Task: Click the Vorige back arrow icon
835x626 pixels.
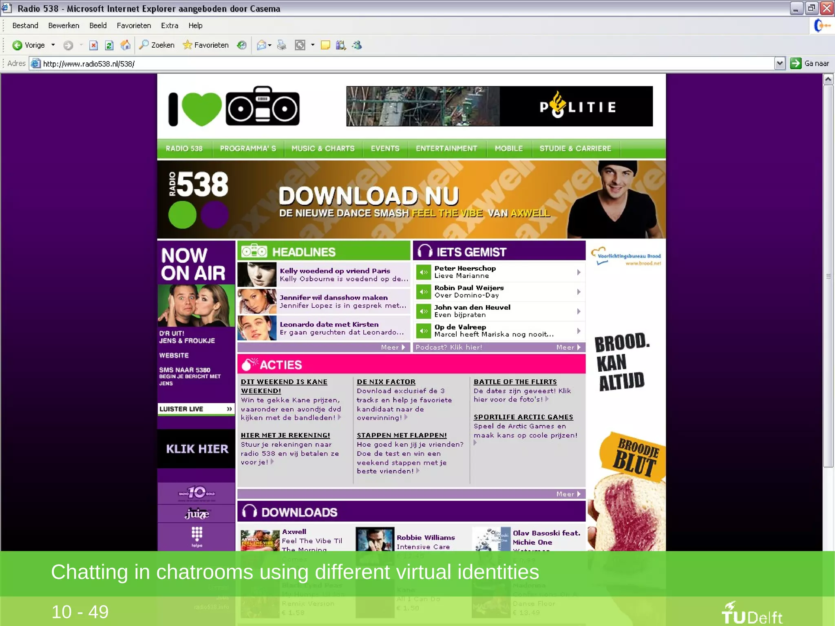Action: (17, 45)
